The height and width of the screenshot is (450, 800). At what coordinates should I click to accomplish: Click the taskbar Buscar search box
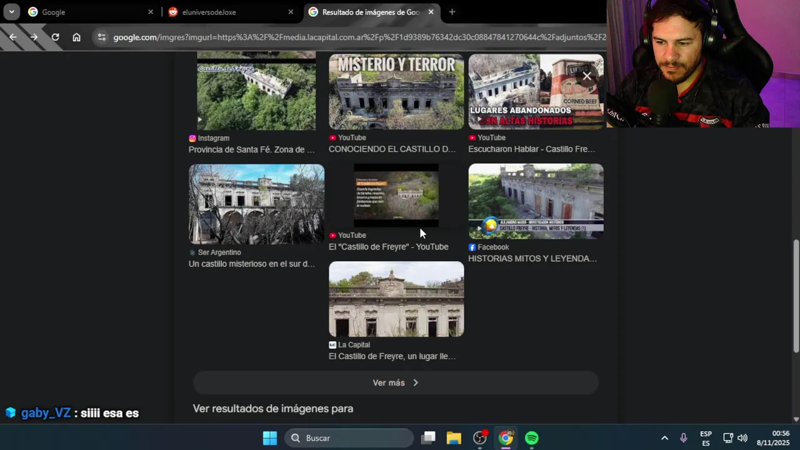point(349,438)
